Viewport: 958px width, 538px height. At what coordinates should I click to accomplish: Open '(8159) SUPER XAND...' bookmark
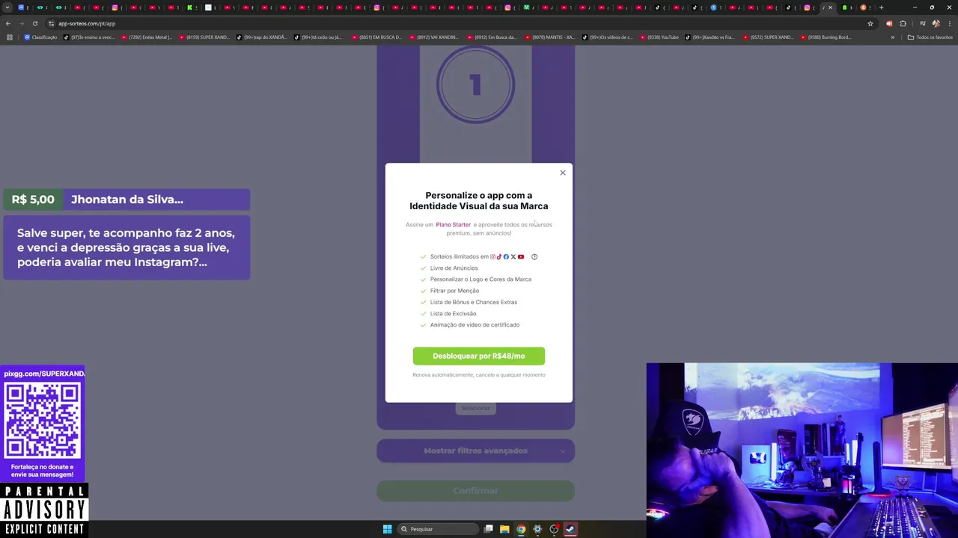pyautogui.click(x=204, y=37)
